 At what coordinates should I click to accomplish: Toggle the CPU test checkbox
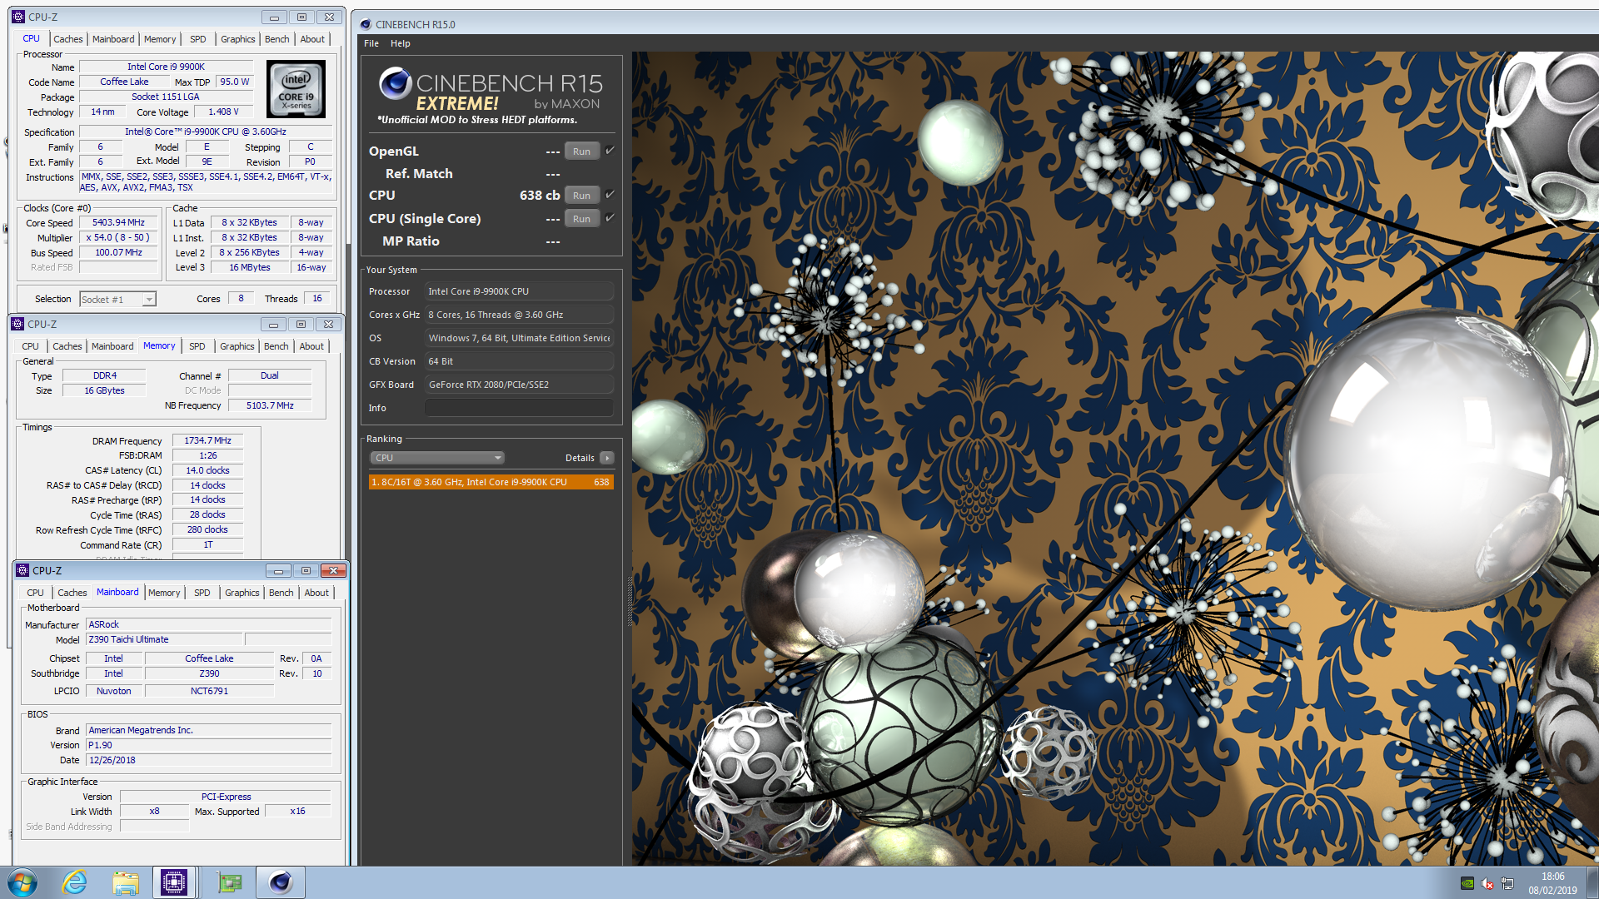pyautogui.click(x=610, y=195)
